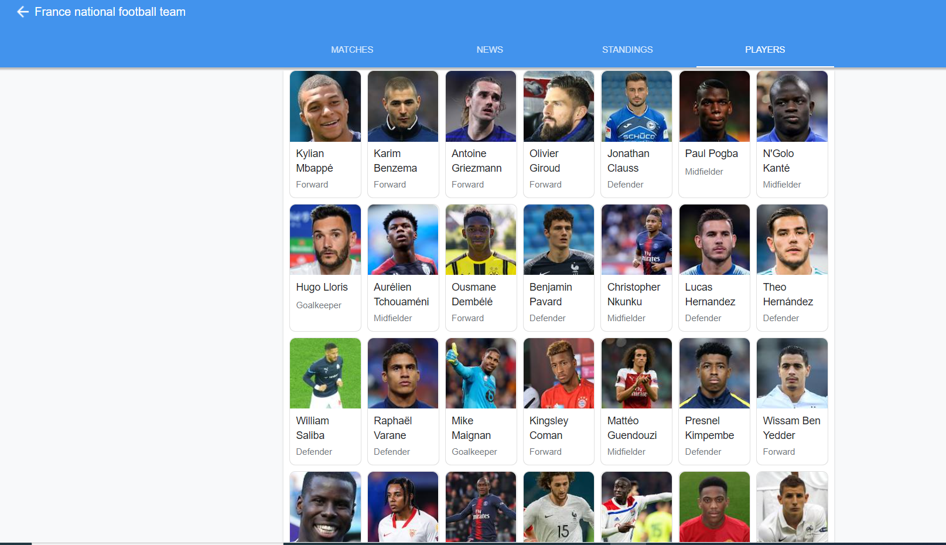Click the Paul Pogba name
946x545 pixels.
pyautogui.click(x=712, y=154)
